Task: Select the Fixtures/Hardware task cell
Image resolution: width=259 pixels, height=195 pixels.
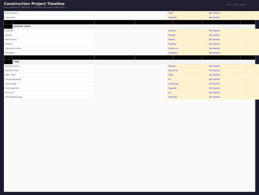Action: 49,80
